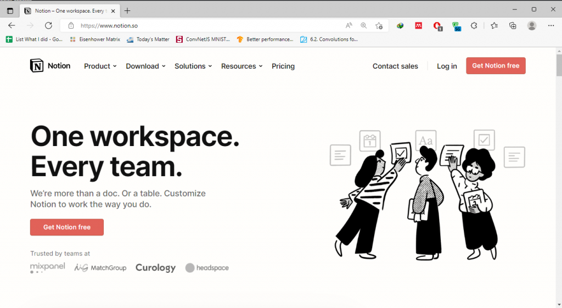Click the green globe extension icon
Viewport: 562px width, 308px height.
click(400, 25)
